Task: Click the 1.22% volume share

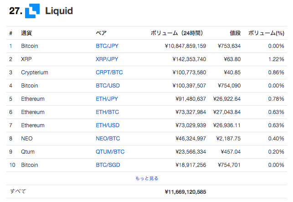Action: [276, 59]
